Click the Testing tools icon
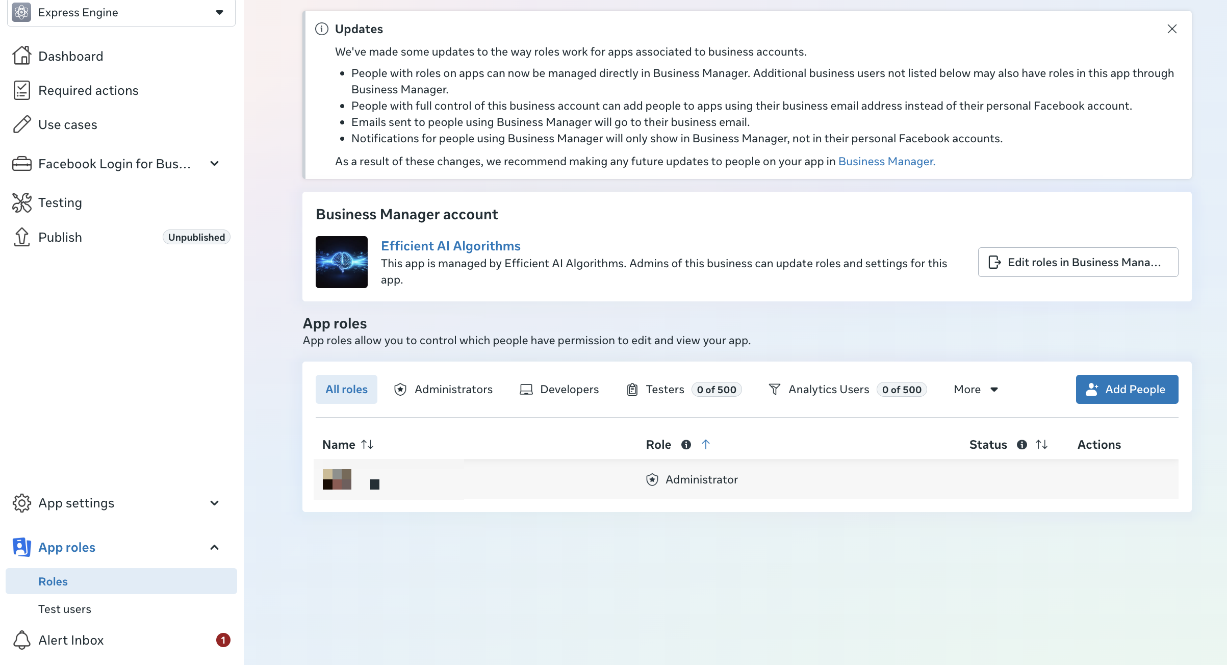This screenshot has width=1227, height=665. pos(22,202)
